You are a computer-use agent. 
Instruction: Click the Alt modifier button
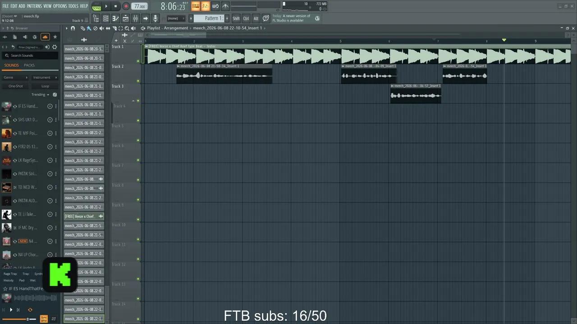pos(256,18)
